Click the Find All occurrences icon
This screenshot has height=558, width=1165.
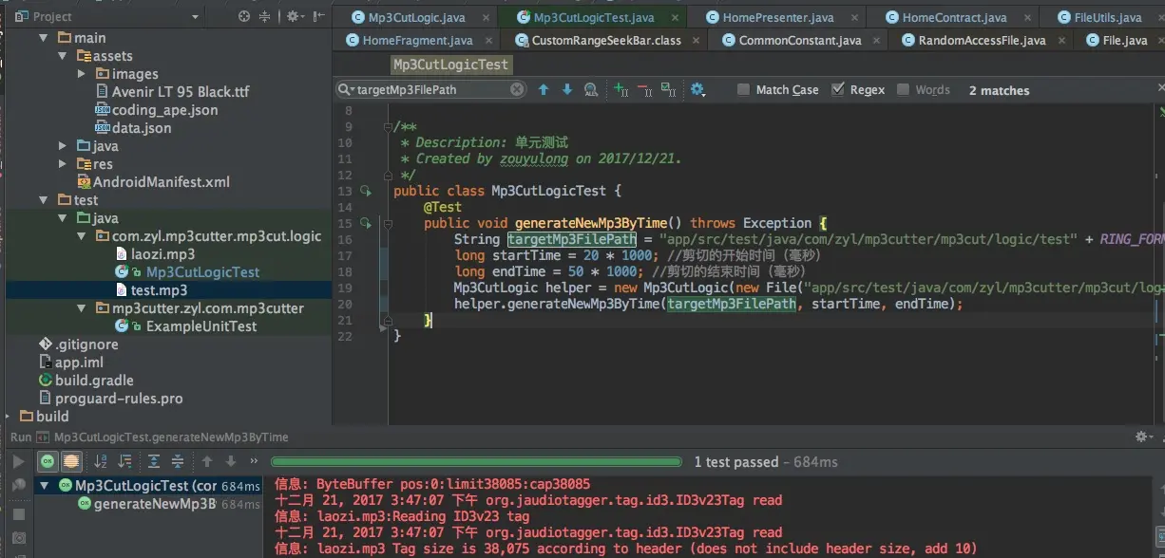click(591, 90)
